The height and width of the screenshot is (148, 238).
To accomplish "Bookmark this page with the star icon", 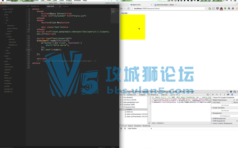I will click(206, 9).
